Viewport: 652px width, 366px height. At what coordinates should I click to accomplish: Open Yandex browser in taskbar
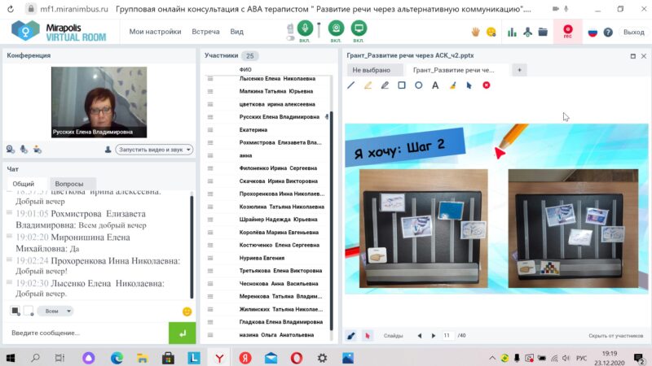219,358
